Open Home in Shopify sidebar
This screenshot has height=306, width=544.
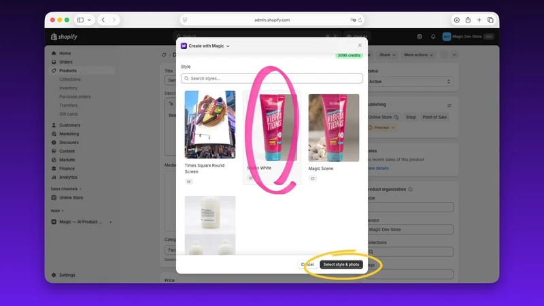click(x=65, y=54)
